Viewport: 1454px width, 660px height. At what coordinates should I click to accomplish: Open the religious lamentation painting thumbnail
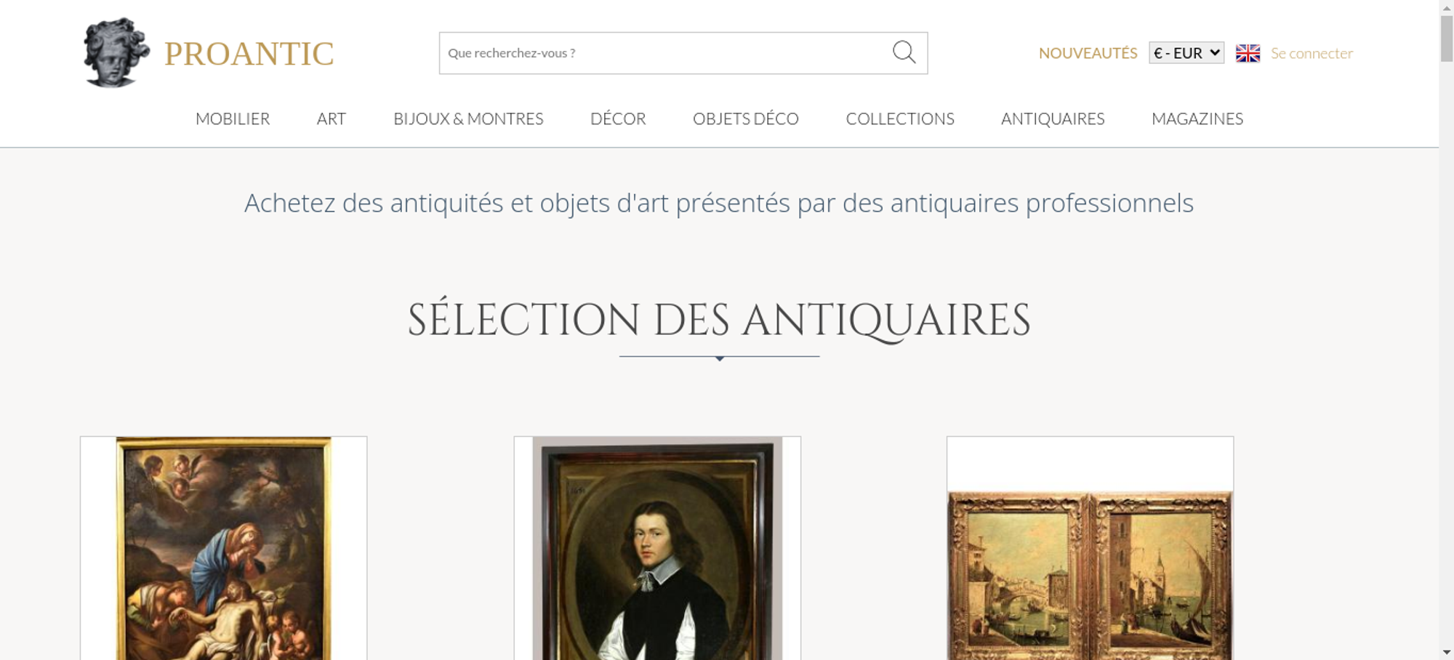coord(223,549)
